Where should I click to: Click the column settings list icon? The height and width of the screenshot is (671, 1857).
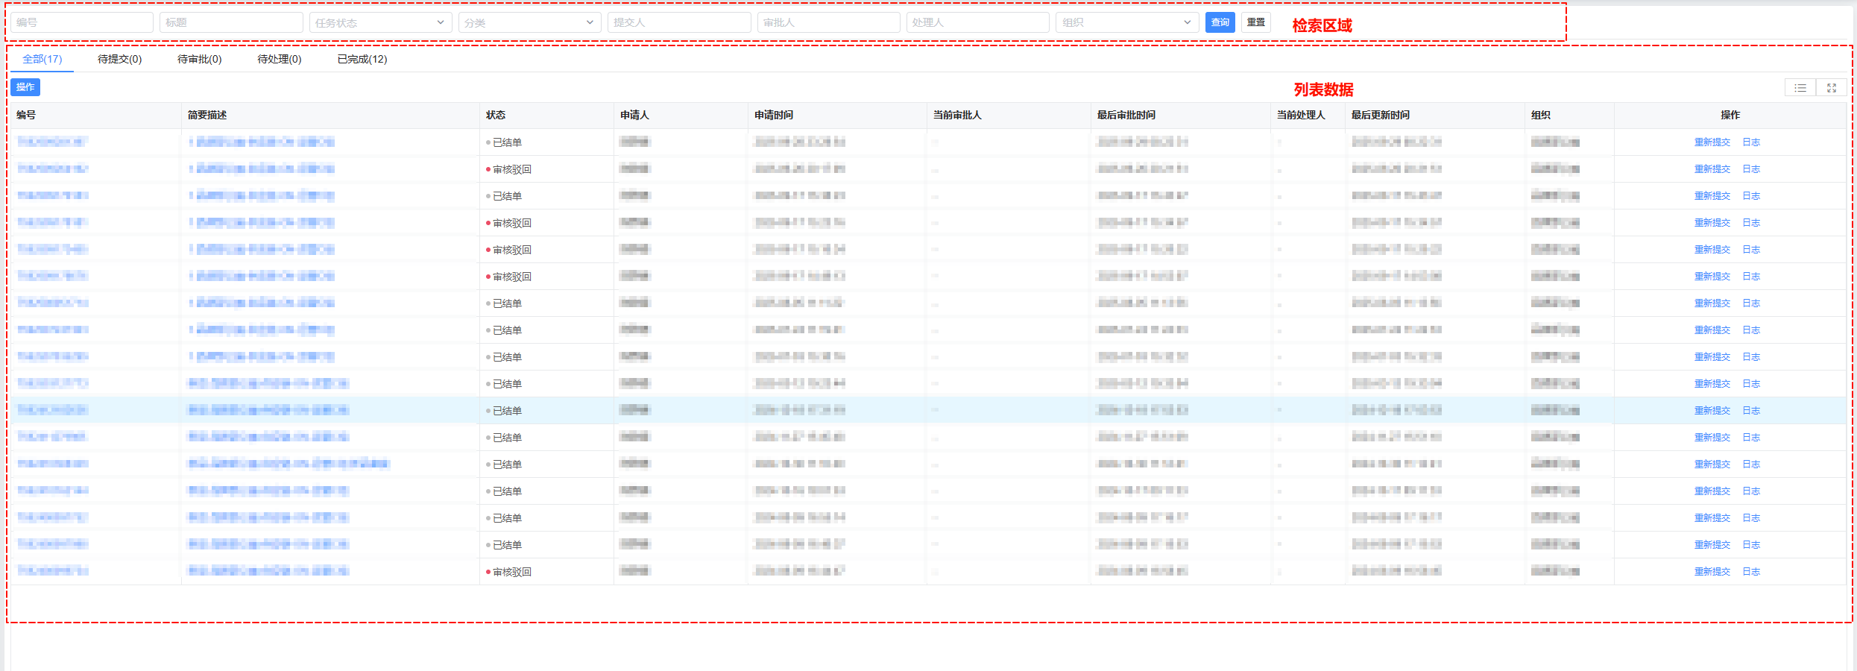[x=1800, y=88]
